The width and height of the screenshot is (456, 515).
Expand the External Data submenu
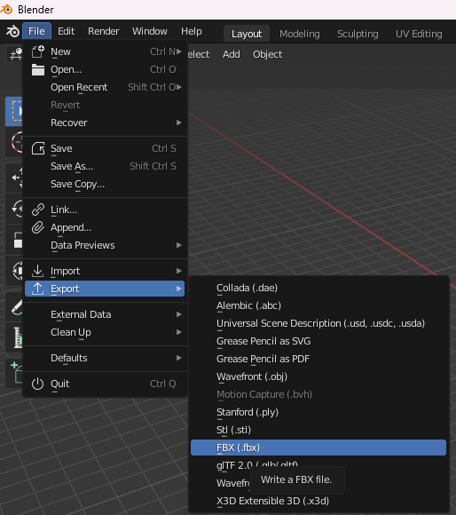click(x=105, y=314)
